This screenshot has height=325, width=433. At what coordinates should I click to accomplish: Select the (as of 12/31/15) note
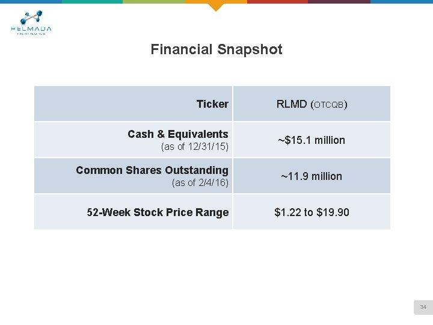(x=194, y=147)
